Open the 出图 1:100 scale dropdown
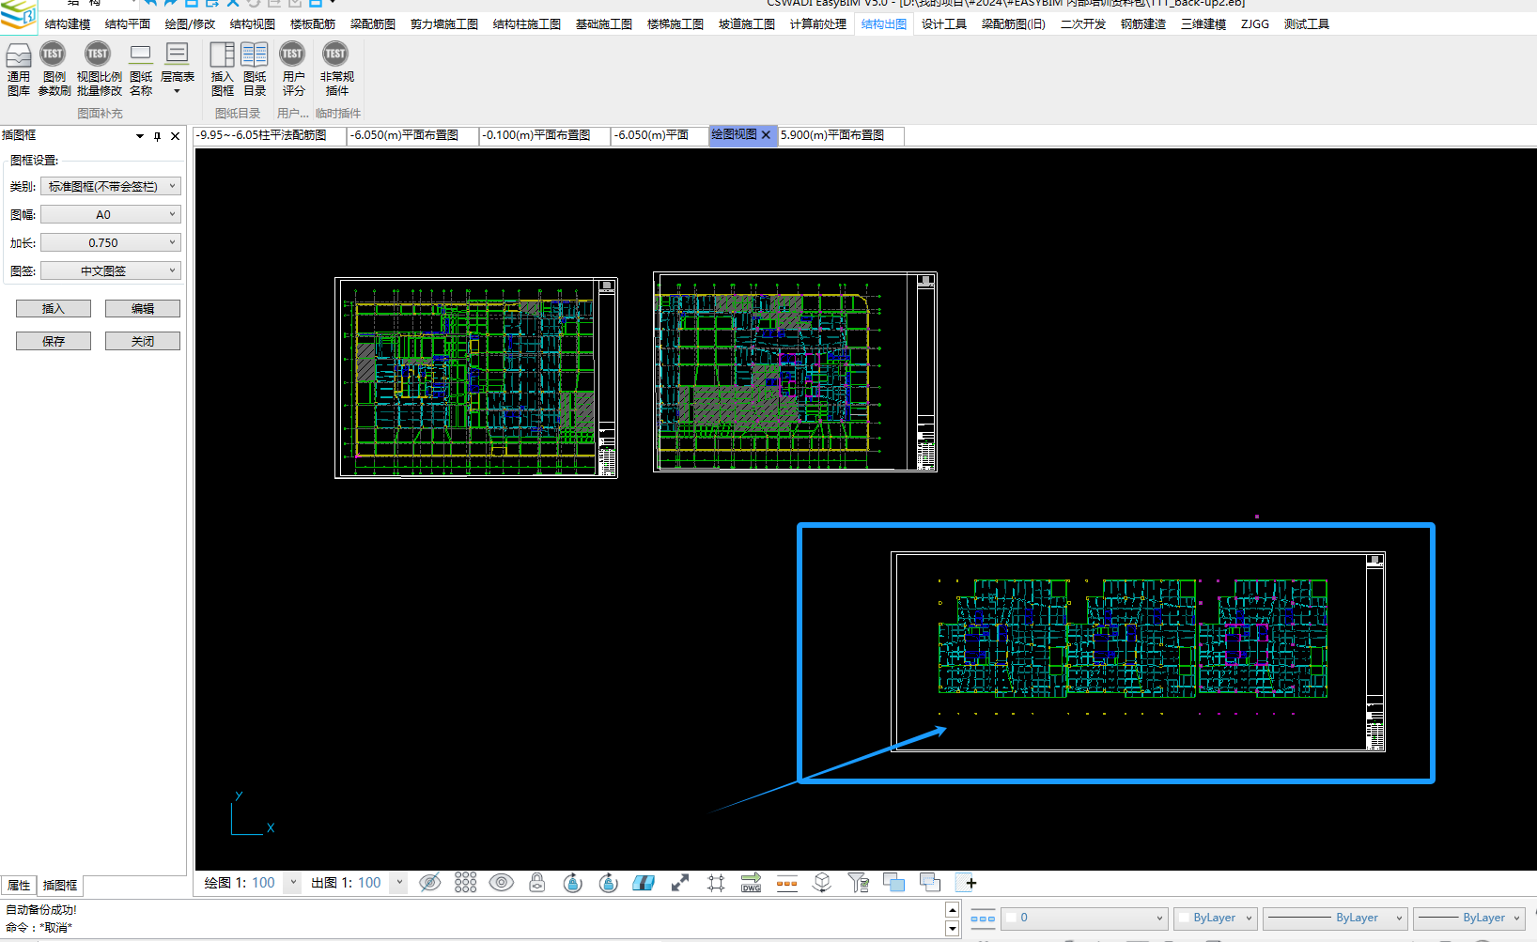This screenshot has width=1537, height=942. click(399, 883)
